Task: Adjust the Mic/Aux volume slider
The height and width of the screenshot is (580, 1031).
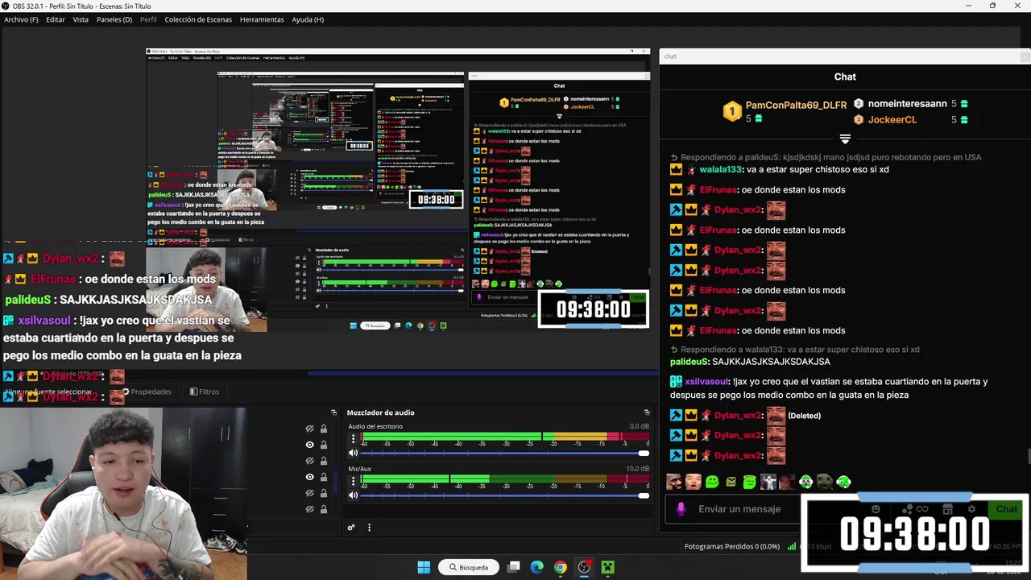Action: (504, 495)
